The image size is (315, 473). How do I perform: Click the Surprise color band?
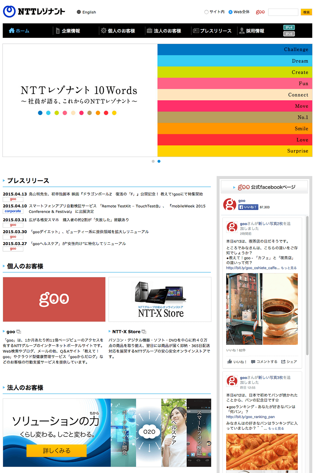point(235,151)
